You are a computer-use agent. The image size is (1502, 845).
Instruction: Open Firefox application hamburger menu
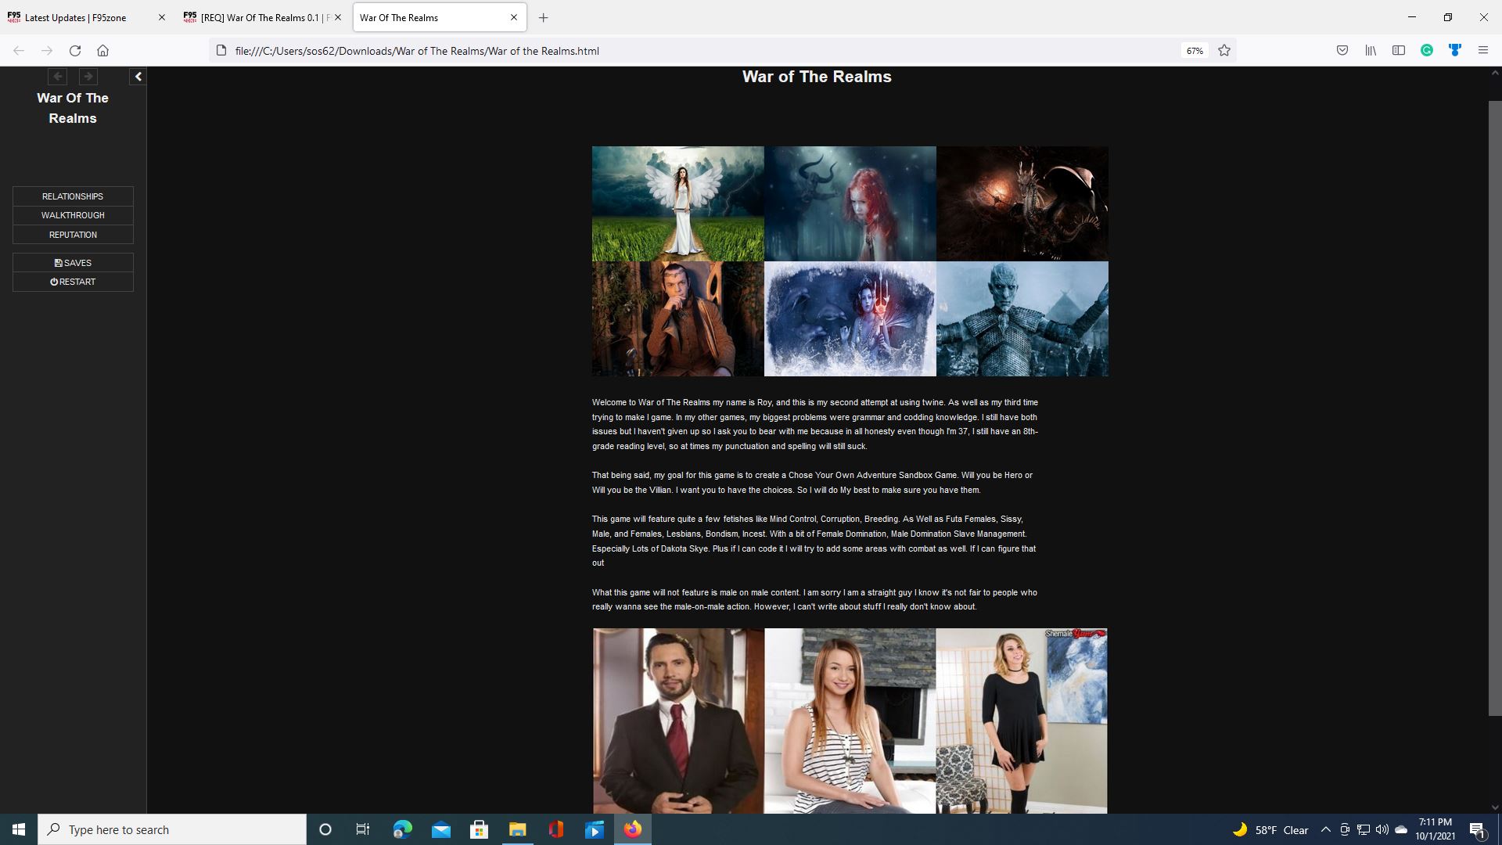point(1483,51)
